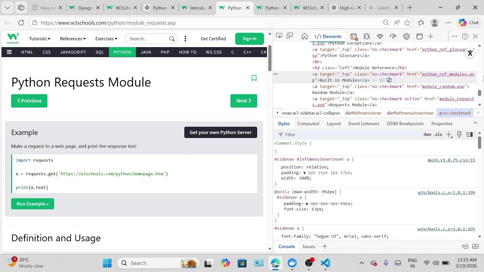Expand the Tutorials dropdown
Viewport: 484px width, 272px height.
[x=40, y=39]
